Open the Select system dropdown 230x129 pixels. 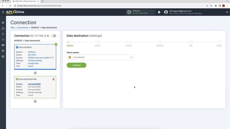100,57
